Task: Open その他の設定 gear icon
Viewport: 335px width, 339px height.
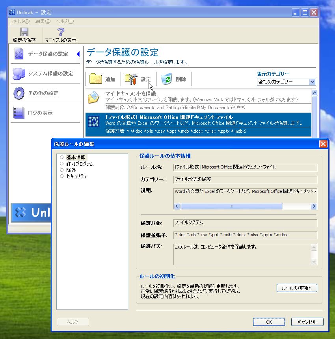Action: click(19, 93)
